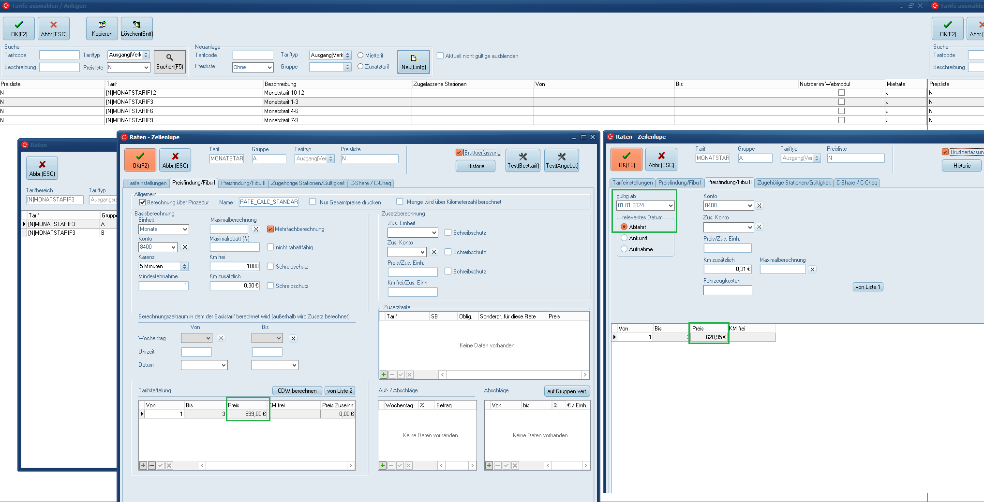
Task: Toggle the Mehrfachberechnung checkbox
Action: click(x=270, y=229)
